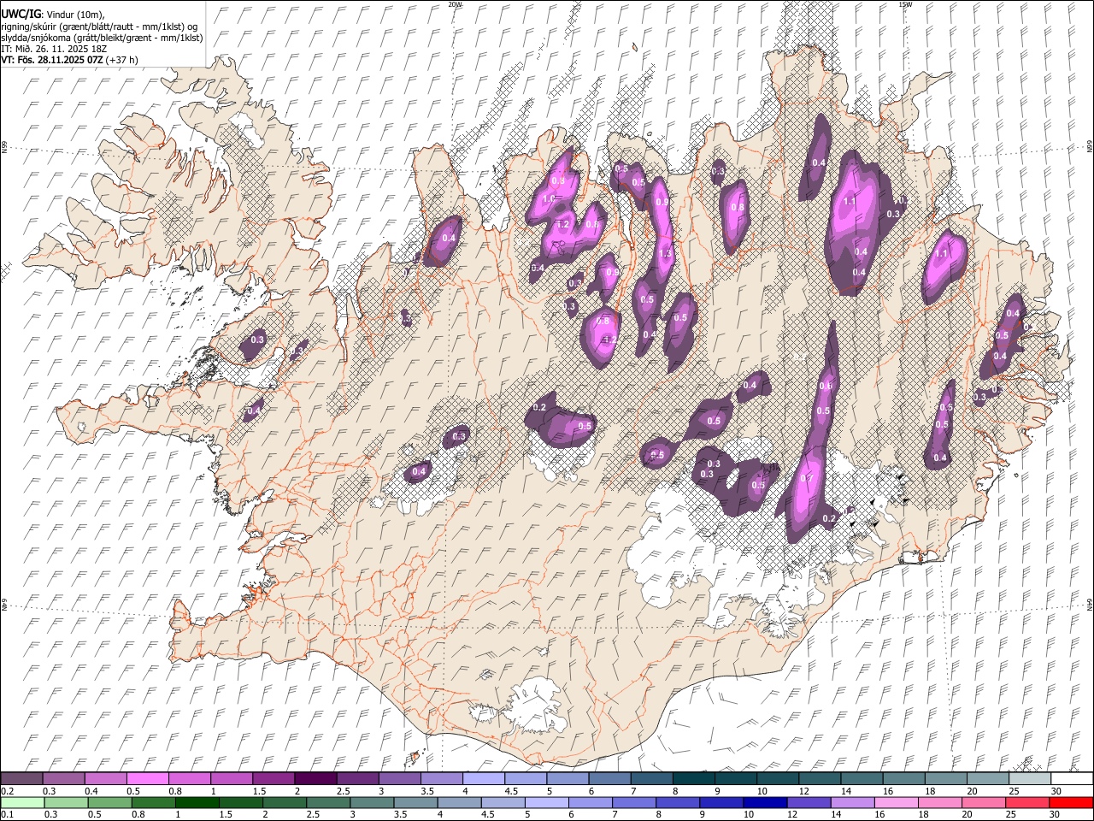Viewport: 1094px width, 821px height.
Task: Click the 14 swatch in the top legend row
Action: click(862, 778)
